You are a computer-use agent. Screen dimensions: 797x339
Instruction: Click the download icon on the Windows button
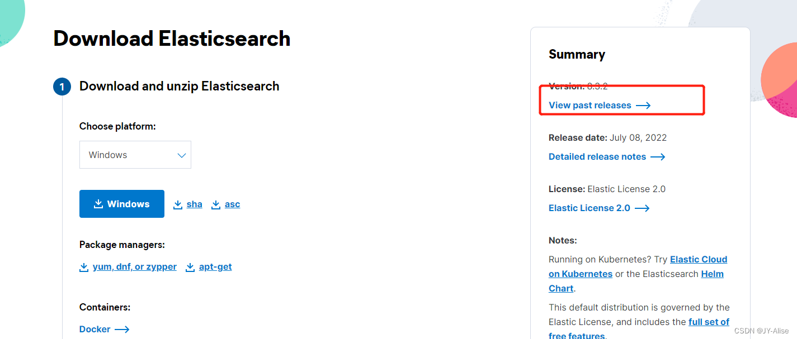(98, 203)
